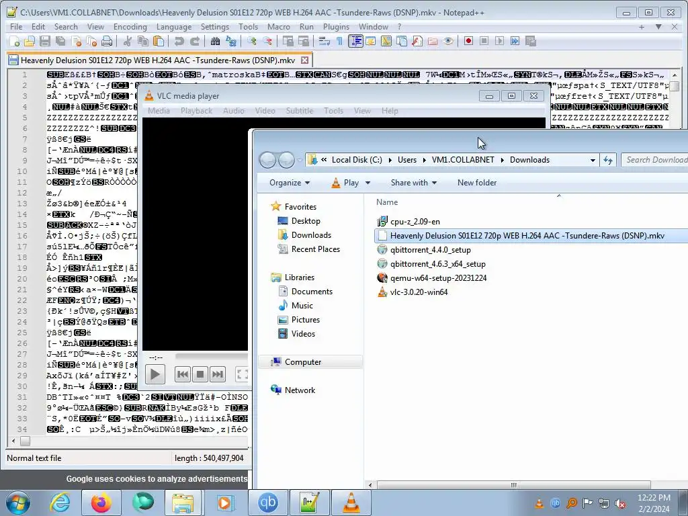
Task: Open VLC's Subtitle menu
Action: (300, 111)
